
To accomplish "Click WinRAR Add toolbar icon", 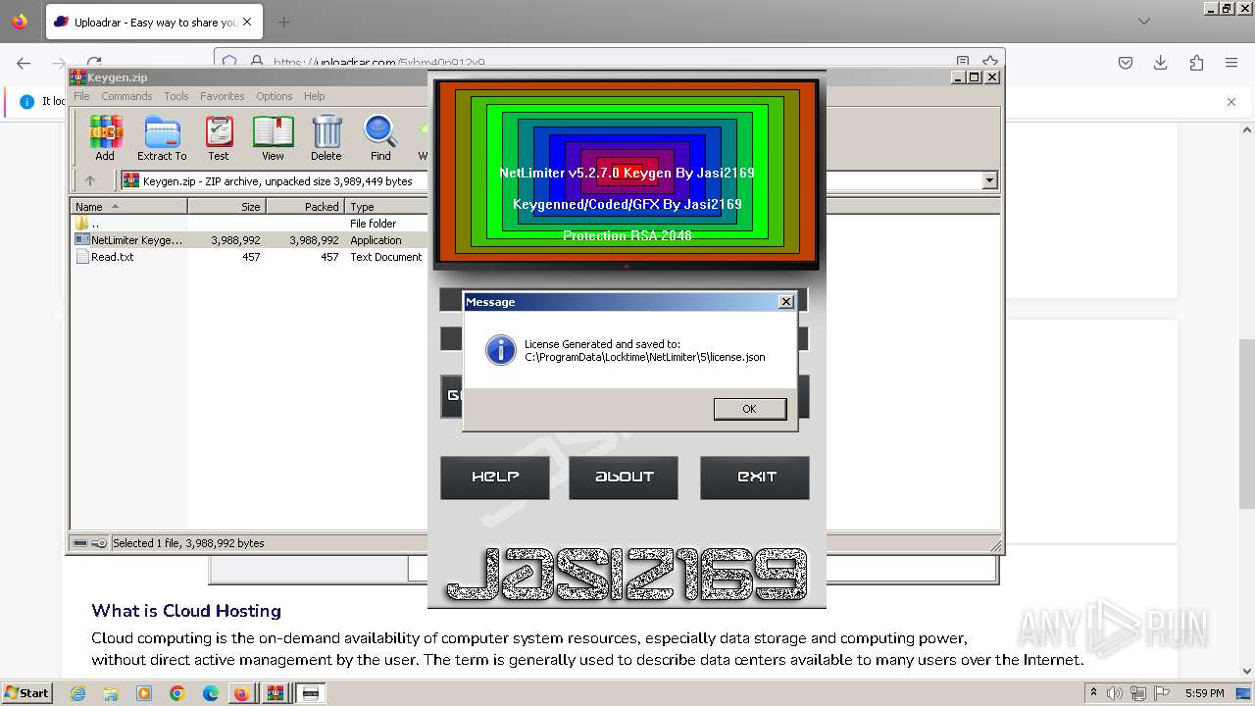I will [105, 138].
